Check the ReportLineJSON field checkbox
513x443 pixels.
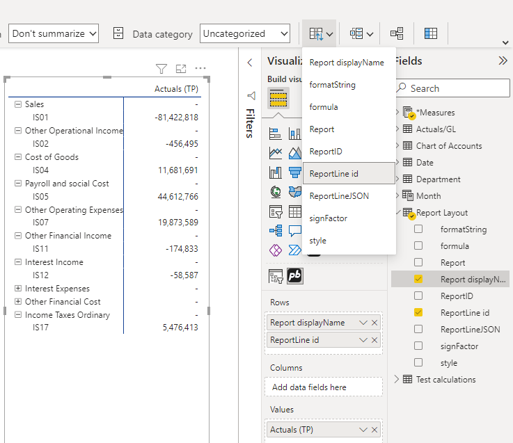point(418,329)
